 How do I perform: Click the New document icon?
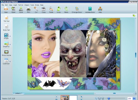pyautogui.click(x=6, y=9)
